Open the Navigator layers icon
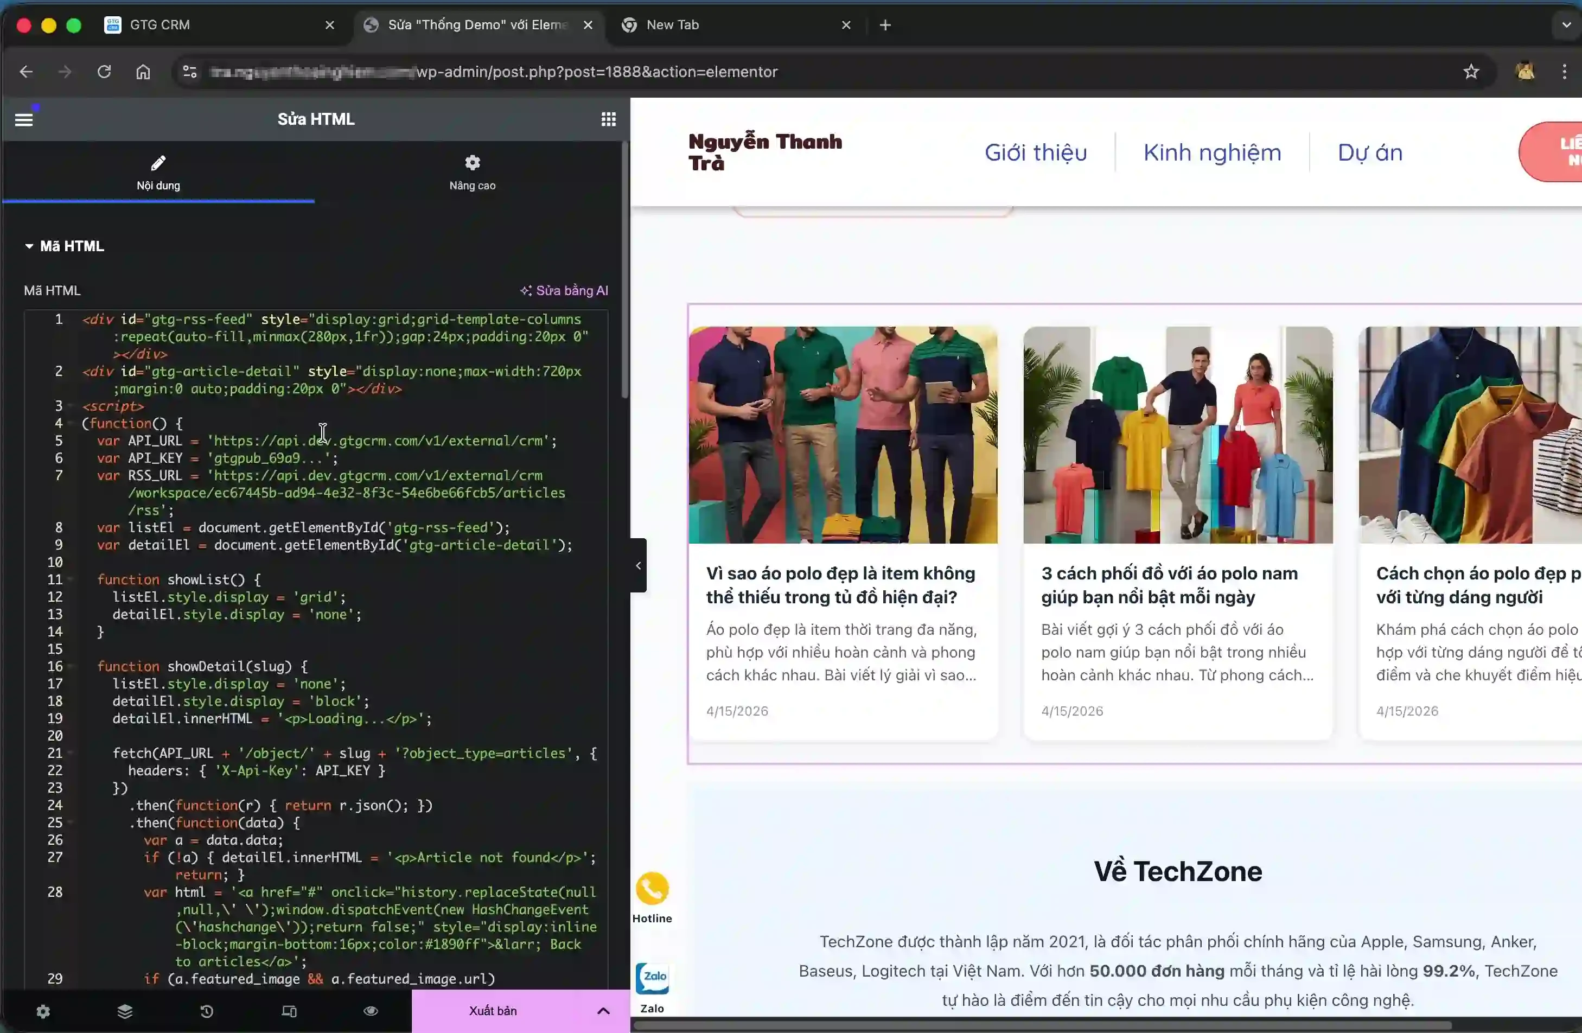1582x1033 pixels. [125, 1011]
